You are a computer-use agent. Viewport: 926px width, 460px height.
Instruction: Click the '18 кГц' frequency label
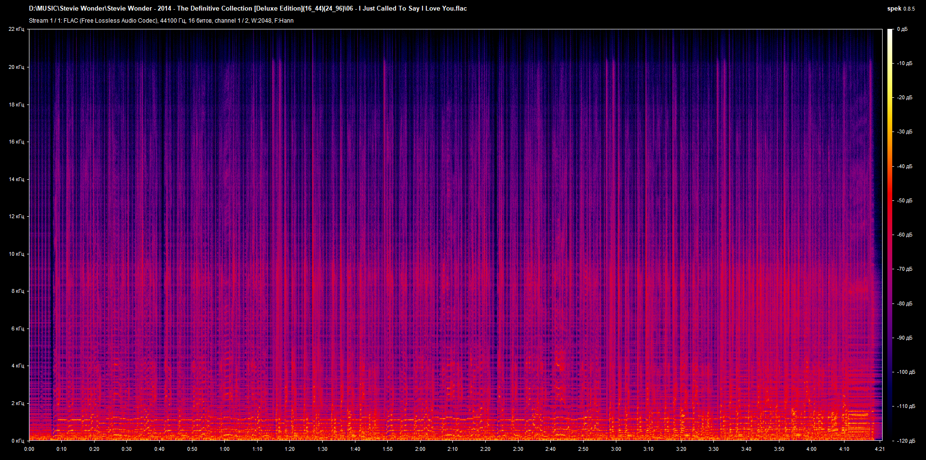click(x=16, y=105)
